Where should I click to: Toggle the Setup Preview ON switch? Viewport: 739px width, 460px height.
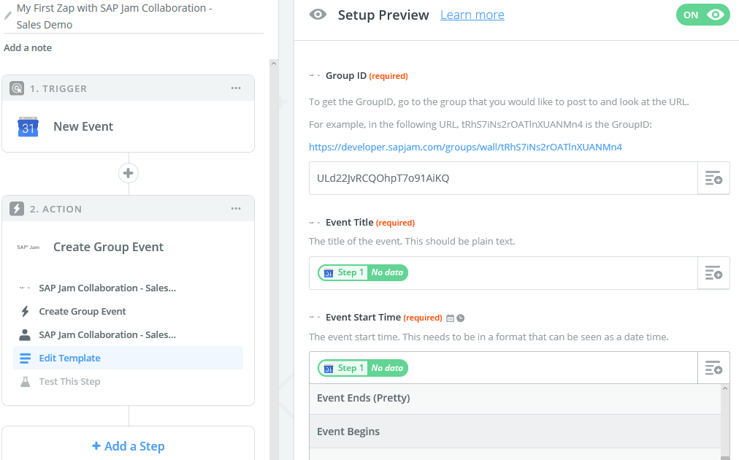702,15
